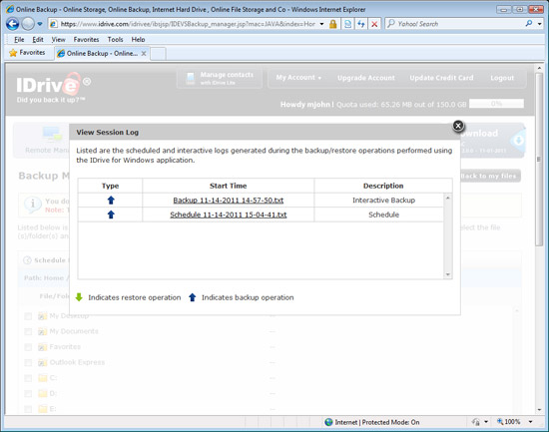Click the download arrow icon
The image size is (549, 432).
[x=518, y=141]
